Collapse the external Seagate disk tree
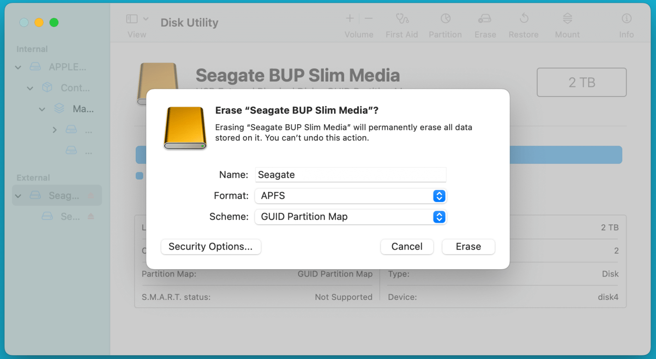Viewport: 656px width, 359px height. (18, 195)
